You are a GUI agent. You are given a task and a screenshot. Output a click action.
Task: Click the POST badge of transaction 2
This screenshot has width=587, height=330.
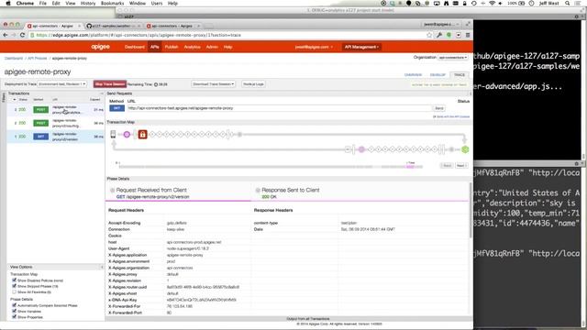40,123
